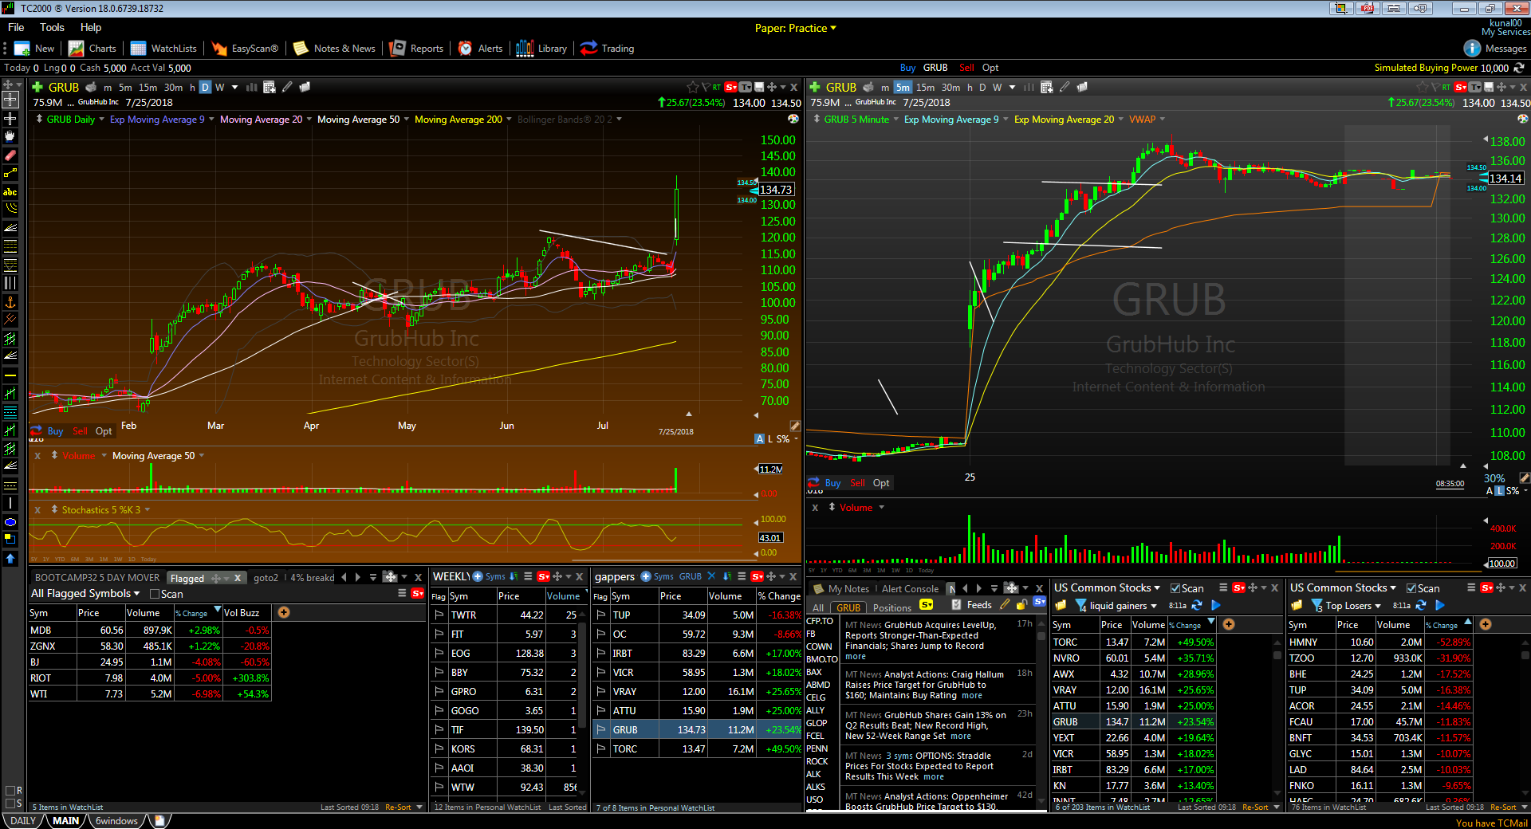Screen dimensions: 1531x829
Task: Open EasyScan from the main toolbar
Action: pyautogui.click(x=245, y=49)
